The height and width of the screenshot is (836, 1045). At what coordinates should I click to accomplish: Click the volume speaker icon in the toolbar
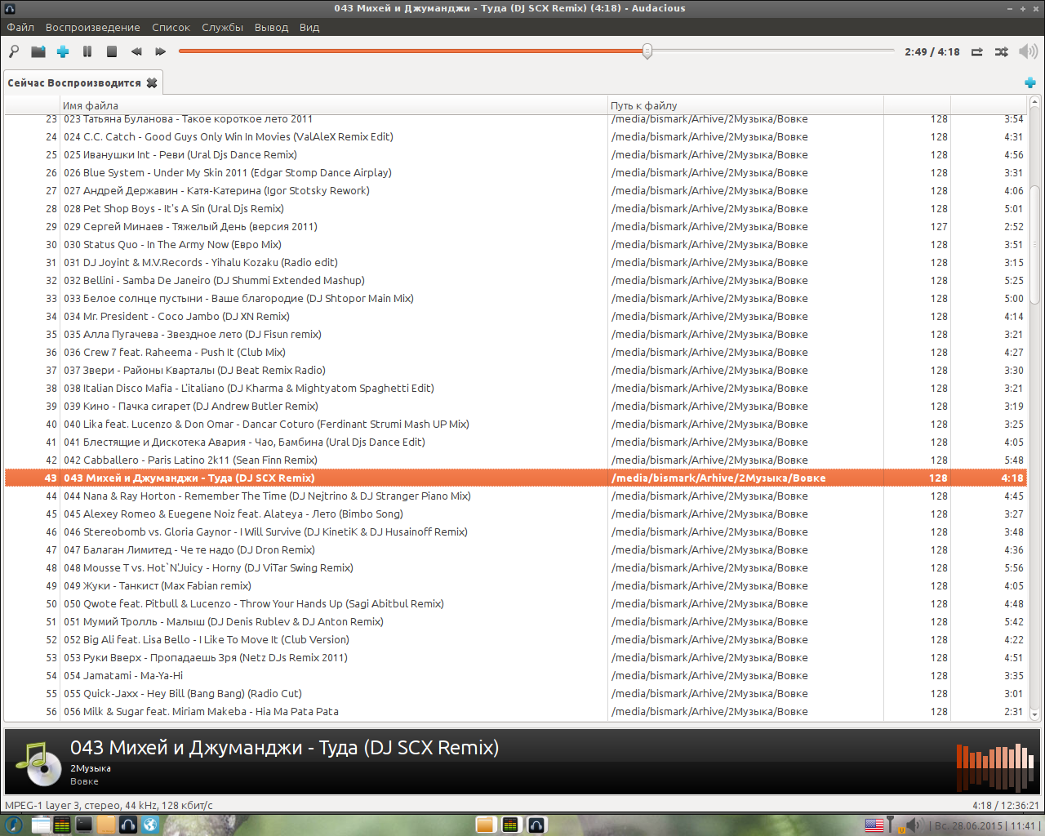(x=1028, y=51)
